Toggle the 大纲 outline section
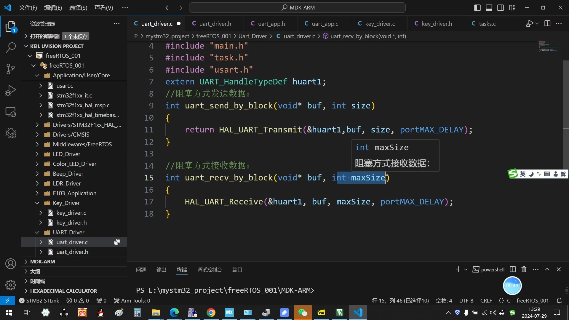569x320 pixels. [x=35, y=271]
